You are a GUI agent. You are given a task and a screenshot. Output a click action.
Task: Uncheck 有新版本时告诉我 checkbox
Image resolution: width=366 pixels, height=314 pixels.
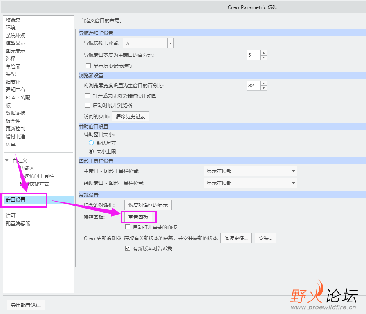click(x=128, y=248)
